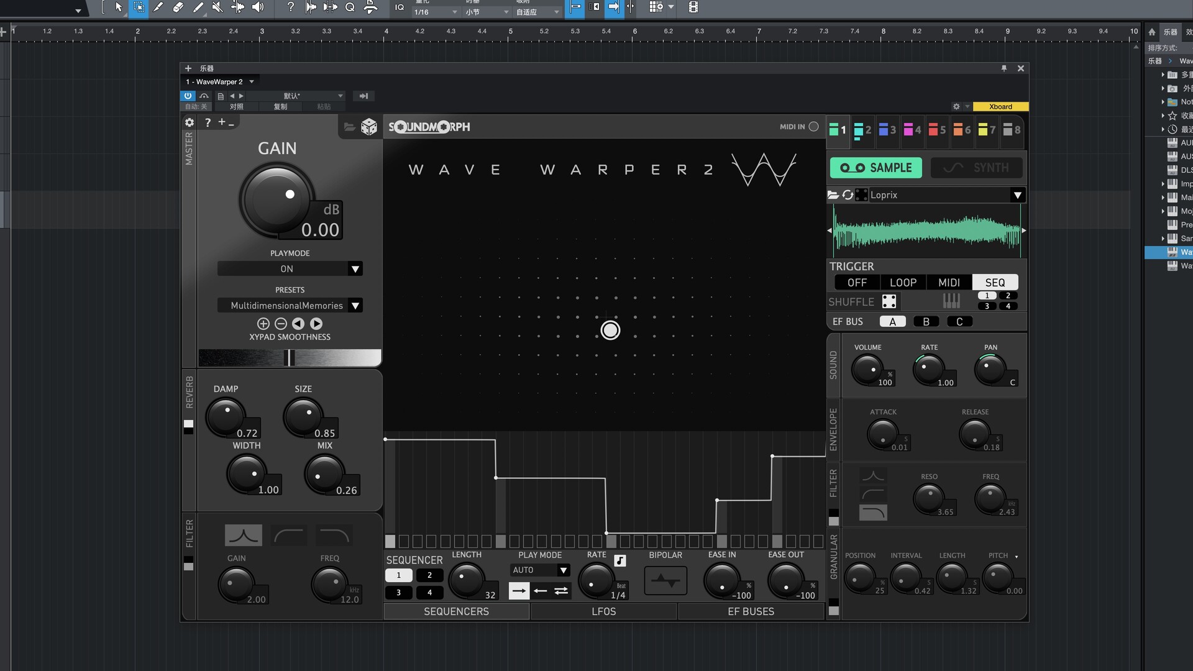Open the preset folder browser icon
1193x671 pixels.
(x=349, y=127)
